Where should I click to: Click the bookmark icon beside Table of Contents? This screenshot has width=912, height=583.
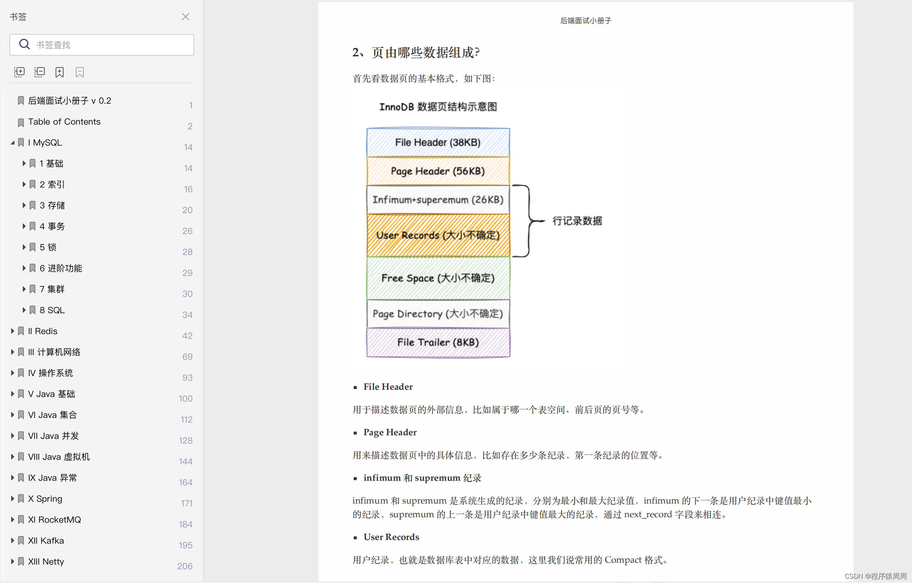[21, 122]
